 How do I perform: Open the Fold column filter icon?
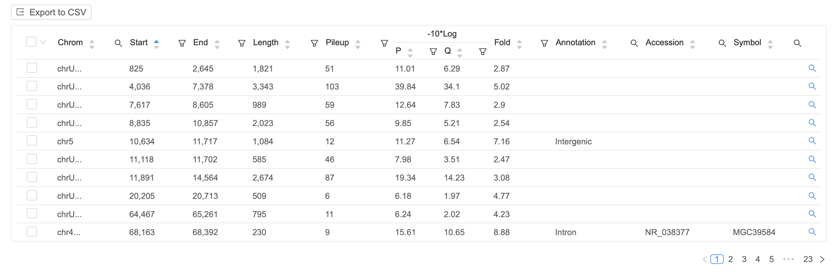(544, 43)
